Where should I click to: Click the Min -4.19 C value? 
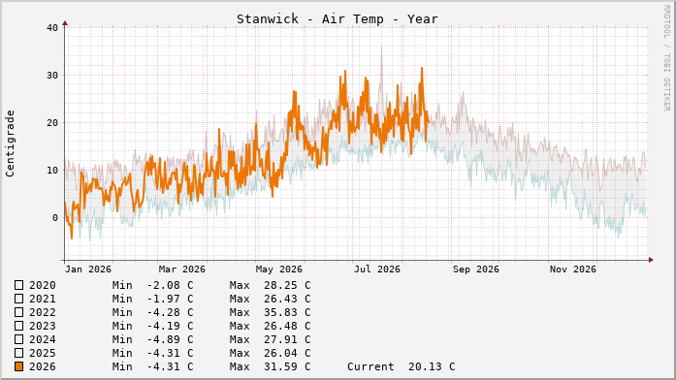[152, 326]
